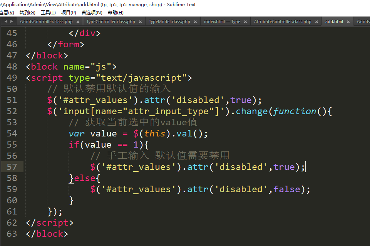Screen dimensions: 370x246
Task: Close the active add.html tab
Action: [x=348, y=22]
